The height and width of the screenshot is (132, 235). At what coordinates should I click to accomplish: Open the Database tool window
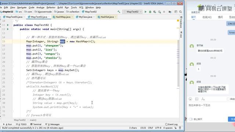click(x=181, y=22)
